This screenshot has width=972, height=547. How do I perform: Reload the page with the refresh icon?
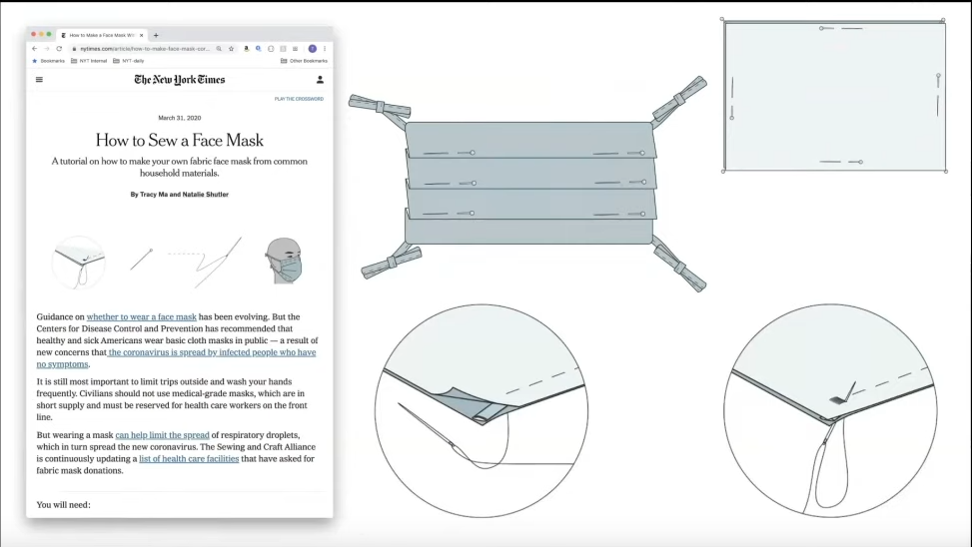60,48
